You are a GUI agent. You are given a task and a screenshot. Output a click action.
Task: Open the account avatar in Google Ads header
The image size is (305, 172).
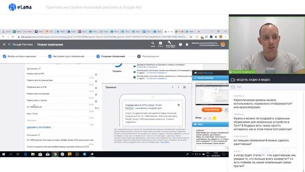(223, 44)
